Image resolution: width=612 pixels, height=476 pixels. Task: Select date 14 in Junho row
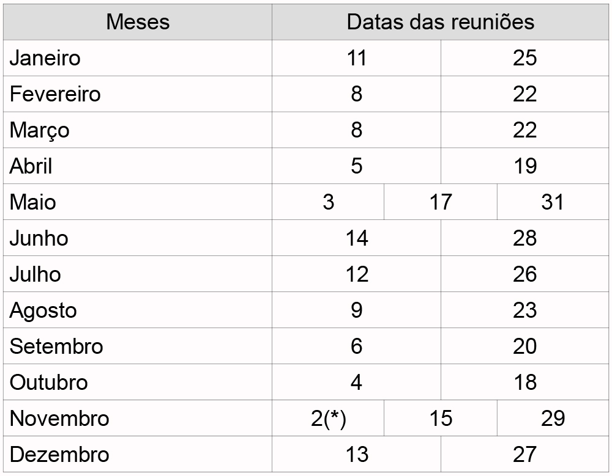click(x=356, y=238)
